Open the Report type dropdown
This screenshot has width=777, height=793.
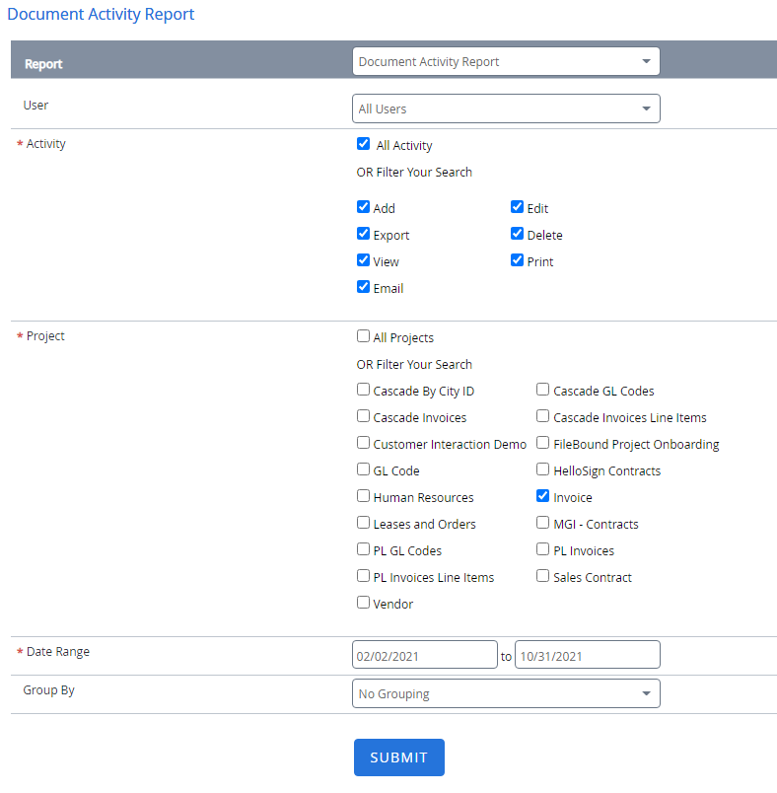505,61
